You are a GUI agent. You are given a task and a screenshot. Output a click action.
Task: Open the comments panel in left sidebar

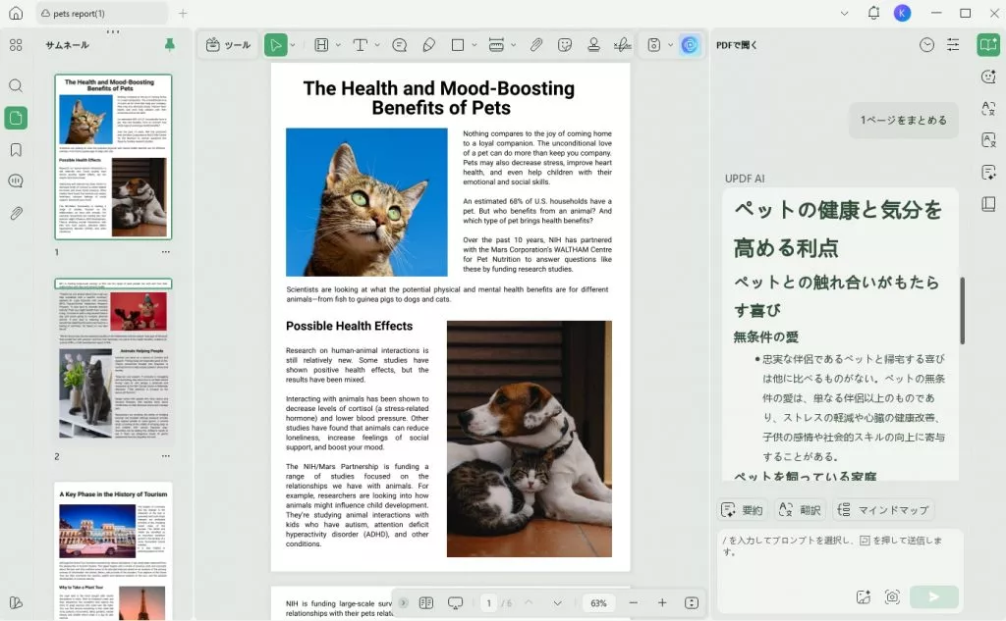click(16, 181)
